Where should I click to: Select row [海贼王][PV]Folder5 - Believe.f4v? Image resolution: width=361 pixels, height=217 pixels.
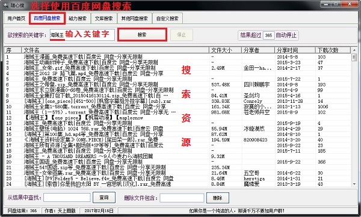pyautogui.click(x=177, y=179)
